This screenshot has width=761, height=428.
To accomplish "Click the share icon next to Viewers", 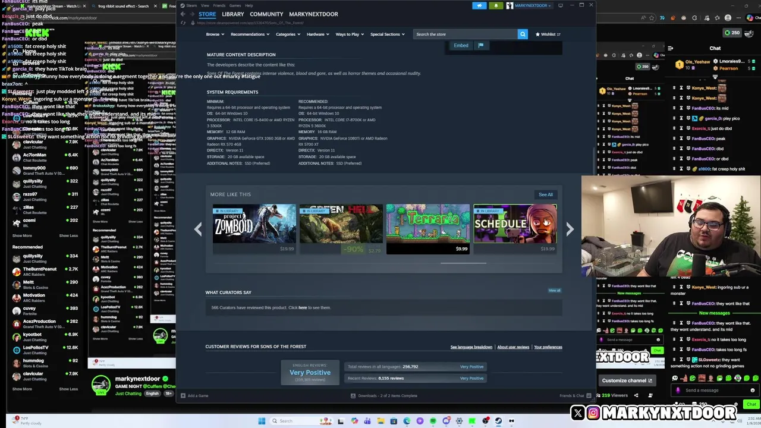I will click(636, 395).
